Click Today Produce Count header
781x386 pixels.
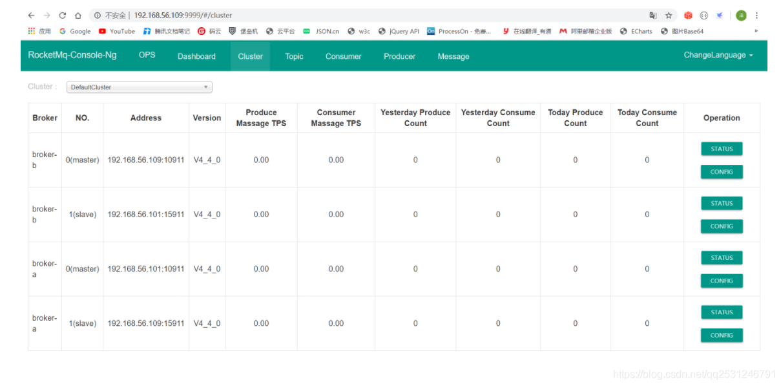click(x=575, y=118)
